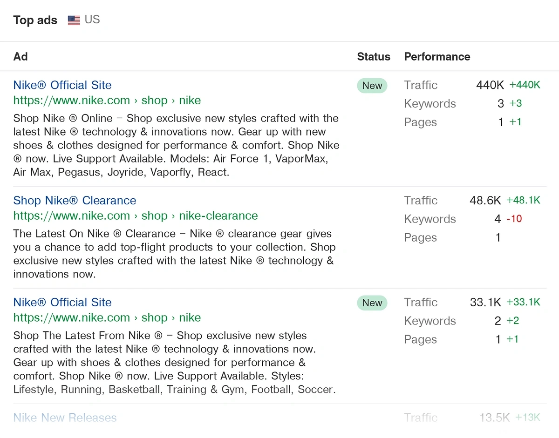Select the +440K traffic change
The image size is (559, 438).
[x=525, y=85]
